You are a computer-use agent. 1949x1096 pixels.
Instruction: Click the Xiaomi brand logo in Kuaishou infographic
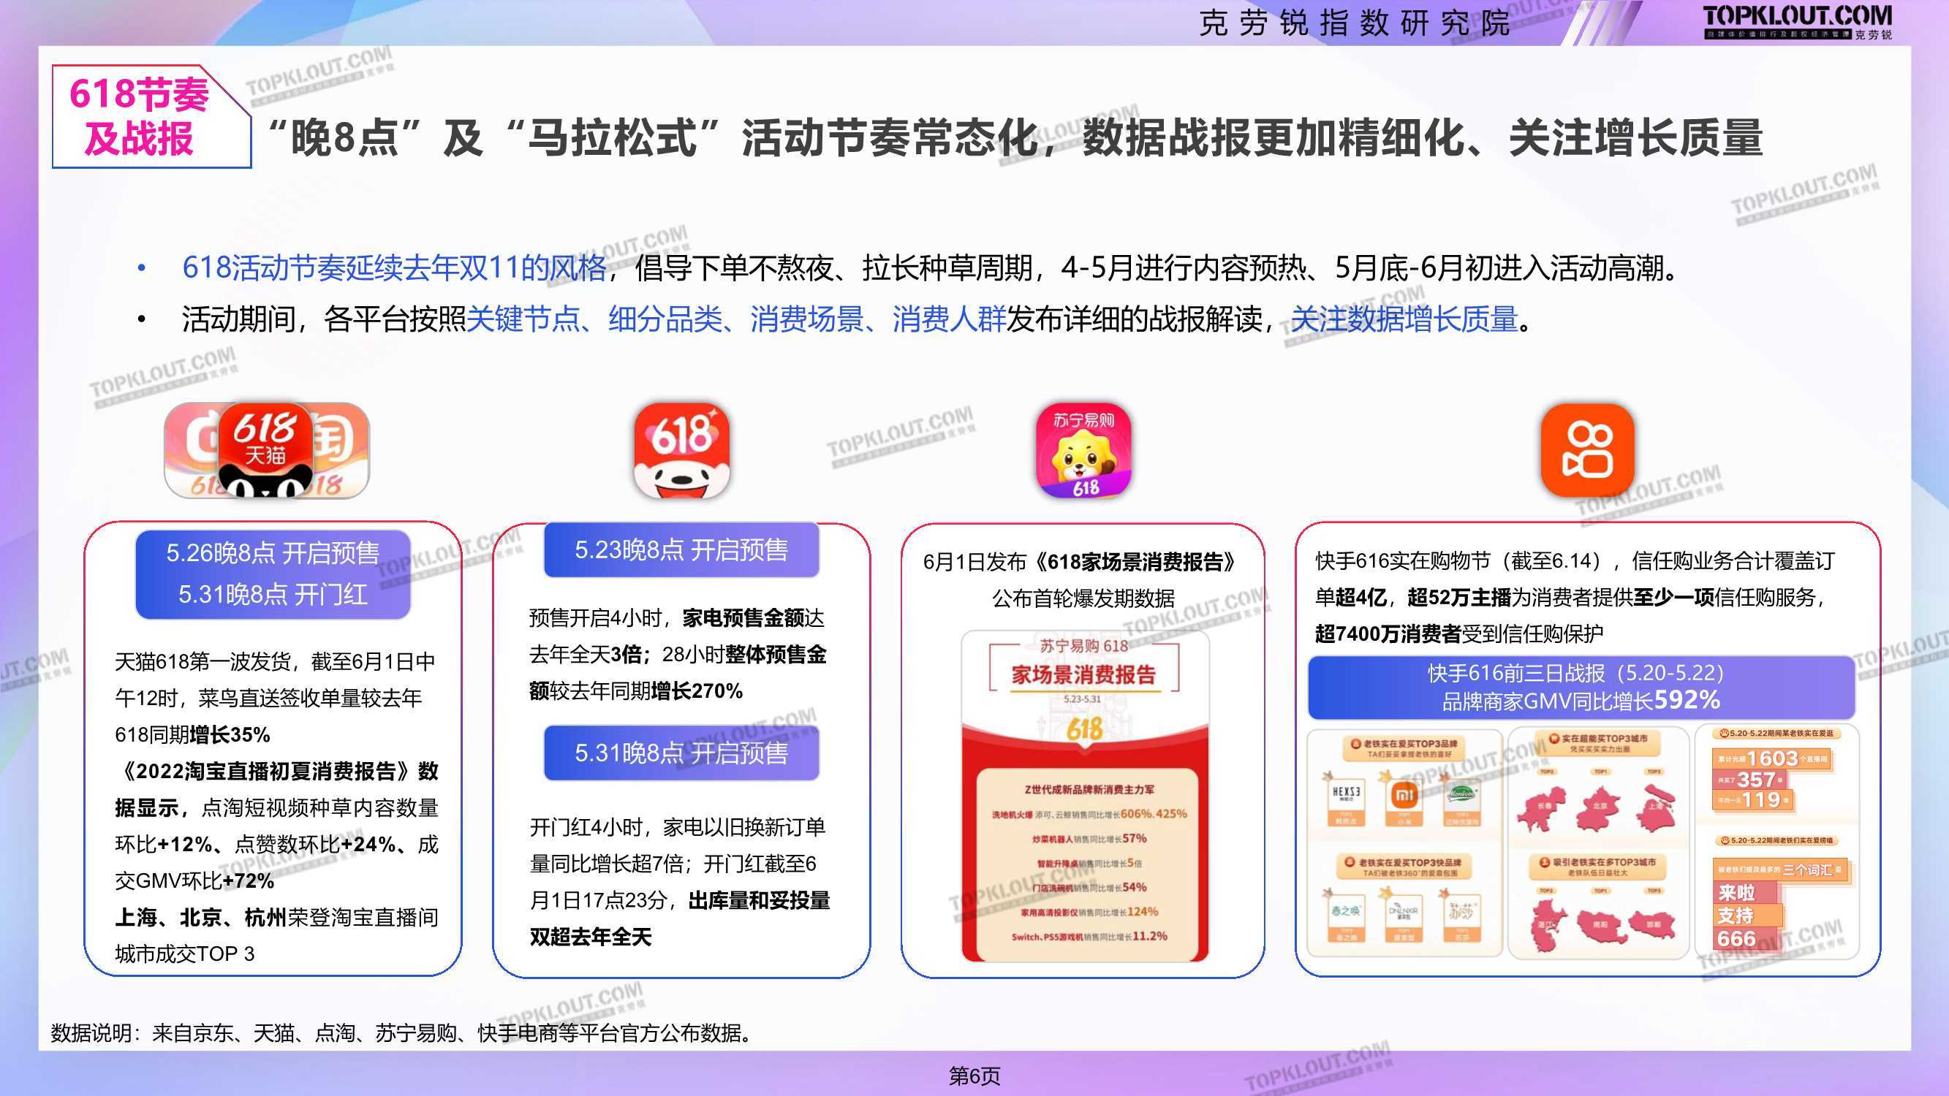coord(1404,795)
